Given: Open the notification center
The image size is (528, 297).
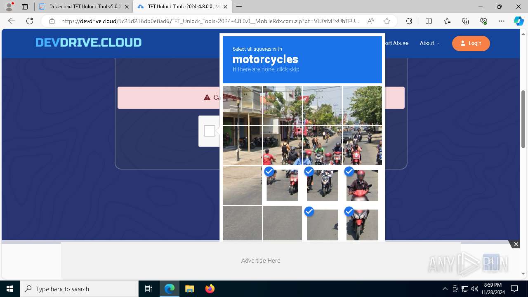Looking at the screenshot, I should [x=515, y=289].
